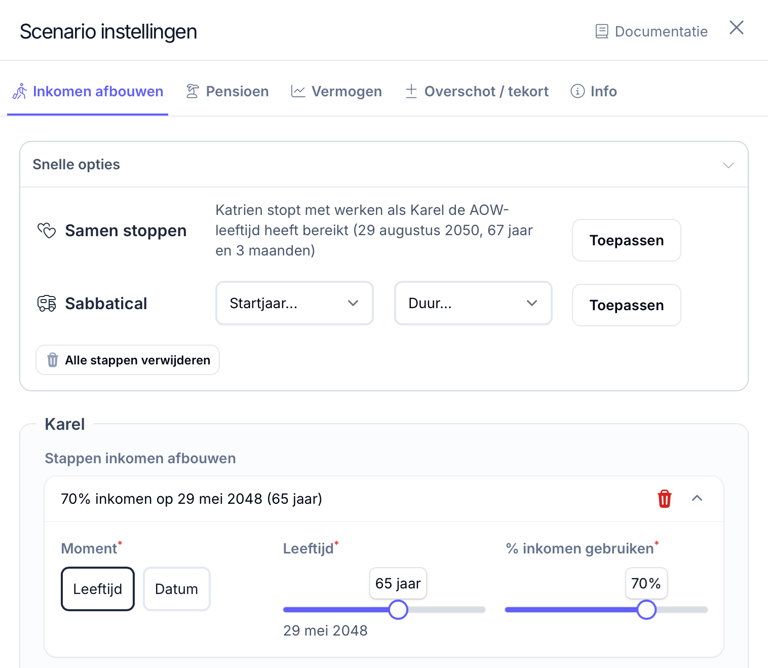Select the Inkomen afbouwen tab
The width and height of the screenshot is (768, 668).
[x=88, y=91]
